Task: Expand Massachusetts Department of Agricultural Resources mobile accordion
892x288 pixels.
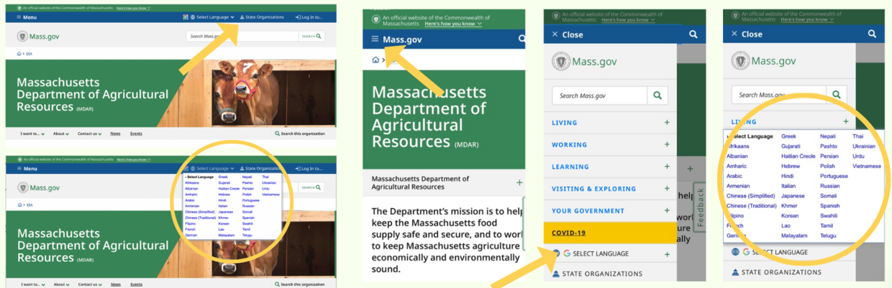Action: coord(519,182)
